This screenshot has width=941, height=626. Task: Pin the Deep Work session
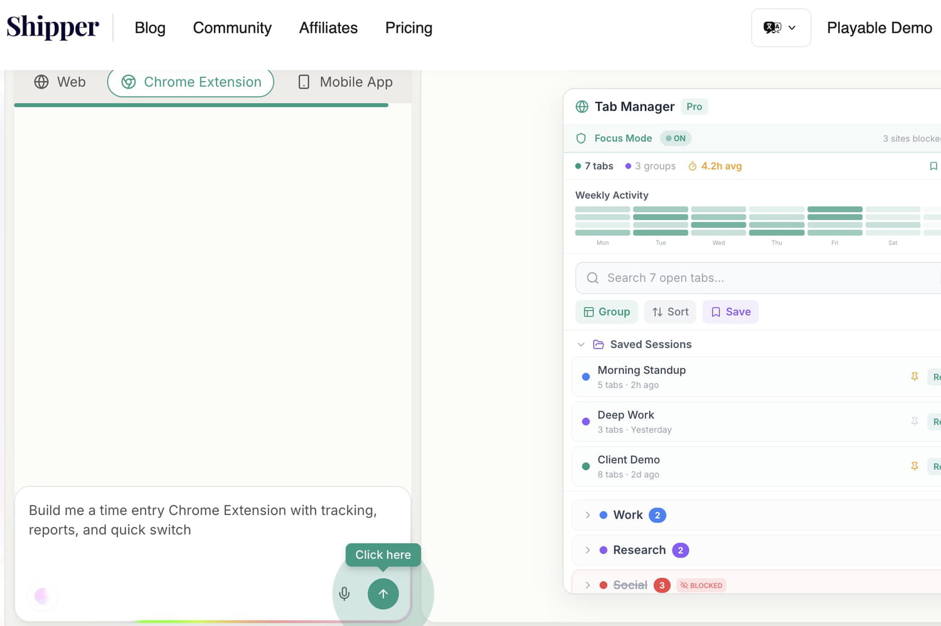click(915, 422)
